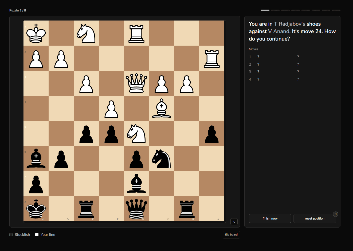The width and height of the screenshot is (353, 251).
Task: Open the T Radjabov player link
Action: (289, 24)
